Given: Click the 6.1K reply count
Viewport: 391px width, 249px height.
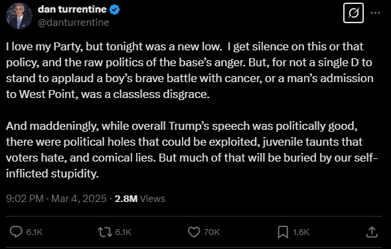Looking at the screenshot, I should [x=35, y=232].
